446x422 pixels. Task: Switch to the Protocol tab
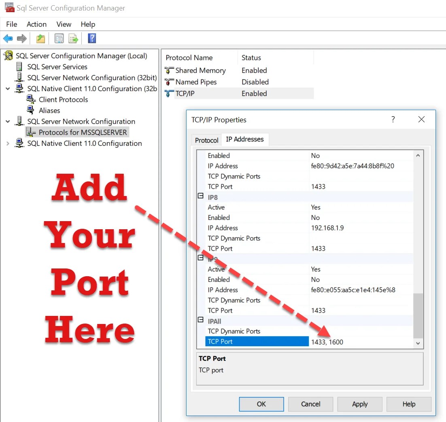click(x=206, y=140)
